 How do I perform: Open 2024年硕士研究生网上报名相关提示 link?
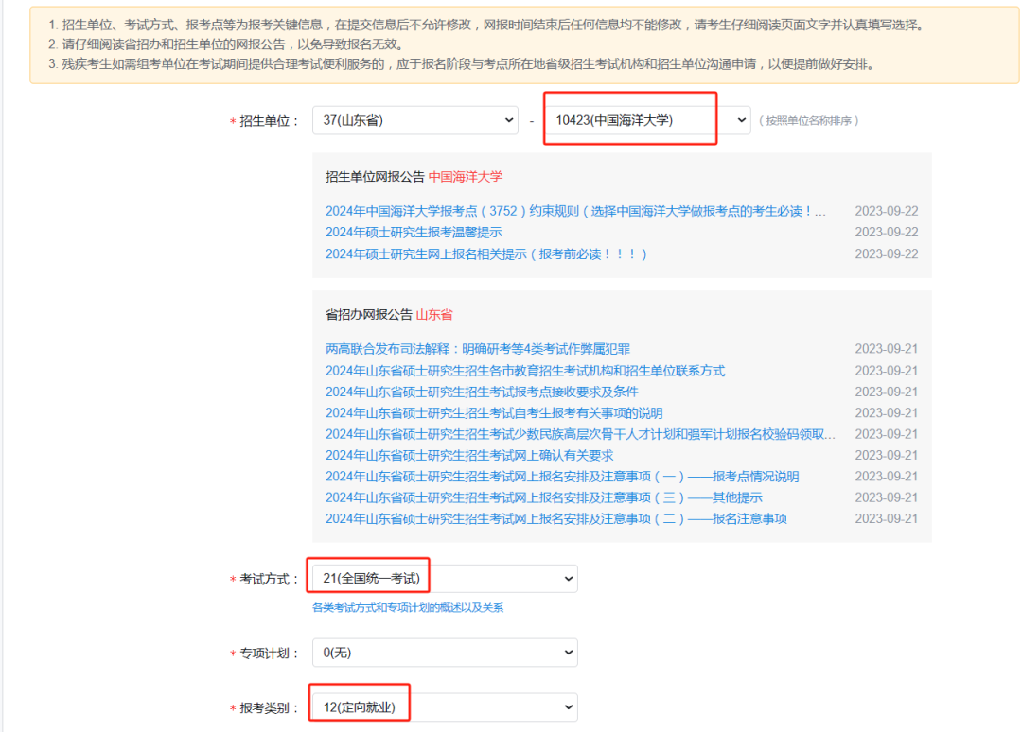click(x=486, y=254)
